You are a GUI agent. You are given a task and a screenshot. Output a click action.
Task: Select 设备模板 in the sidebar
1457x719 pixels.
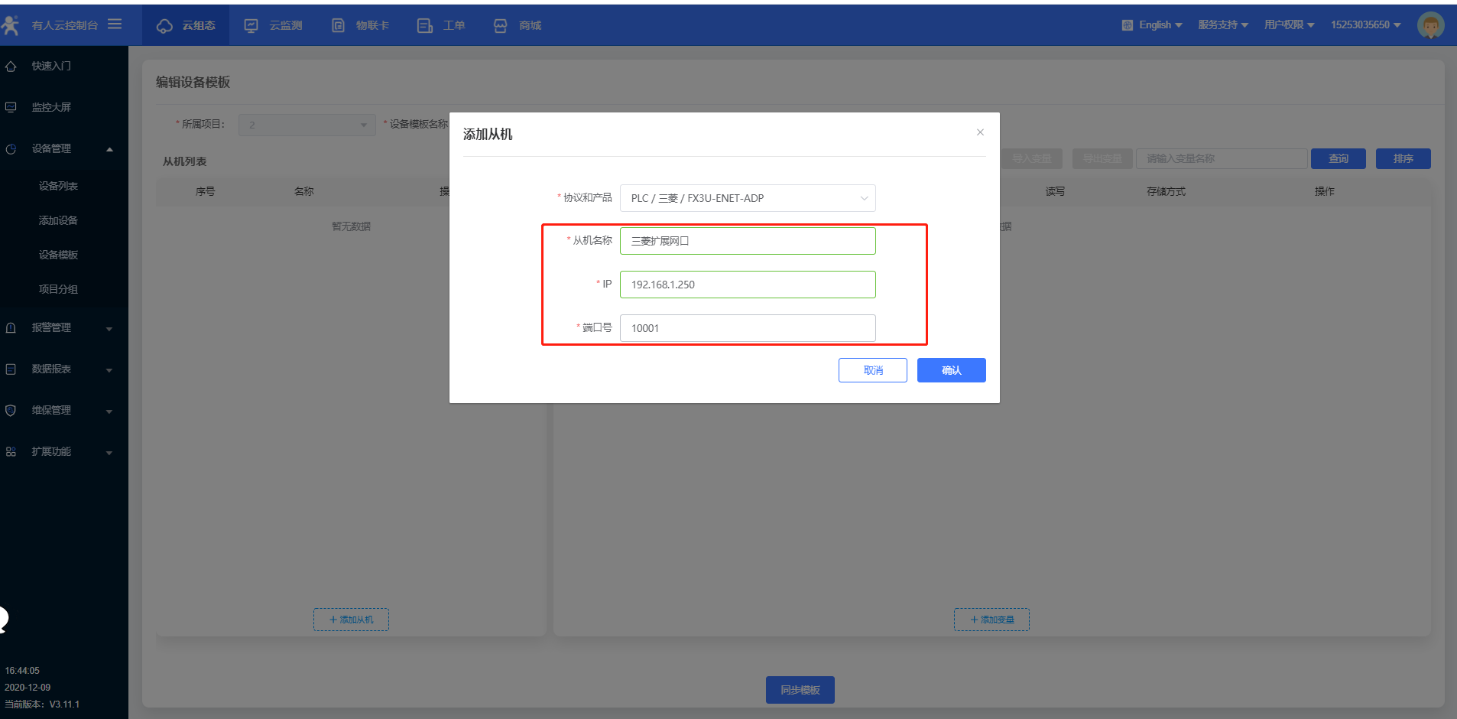pyautogui.click(x=58, y=255)
